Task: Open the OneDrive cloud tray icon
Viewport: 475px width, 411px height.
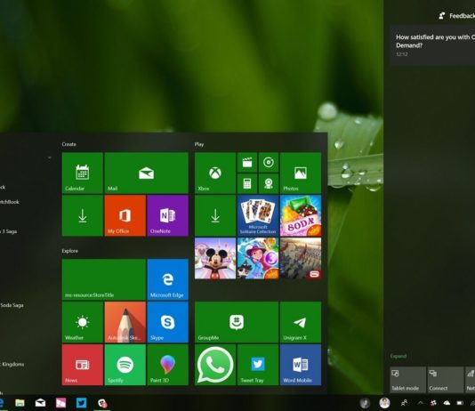Action: 447,403
